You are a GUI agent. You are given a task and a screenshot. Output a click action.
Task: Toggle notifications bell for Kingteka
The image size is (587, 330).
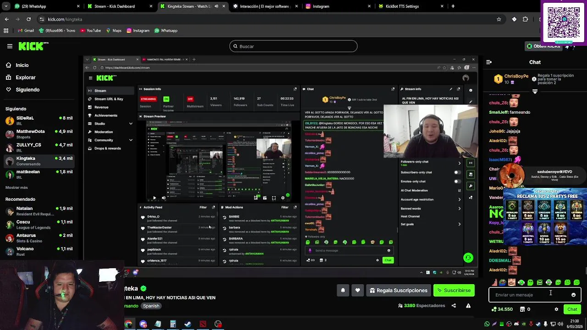(343, 290)
